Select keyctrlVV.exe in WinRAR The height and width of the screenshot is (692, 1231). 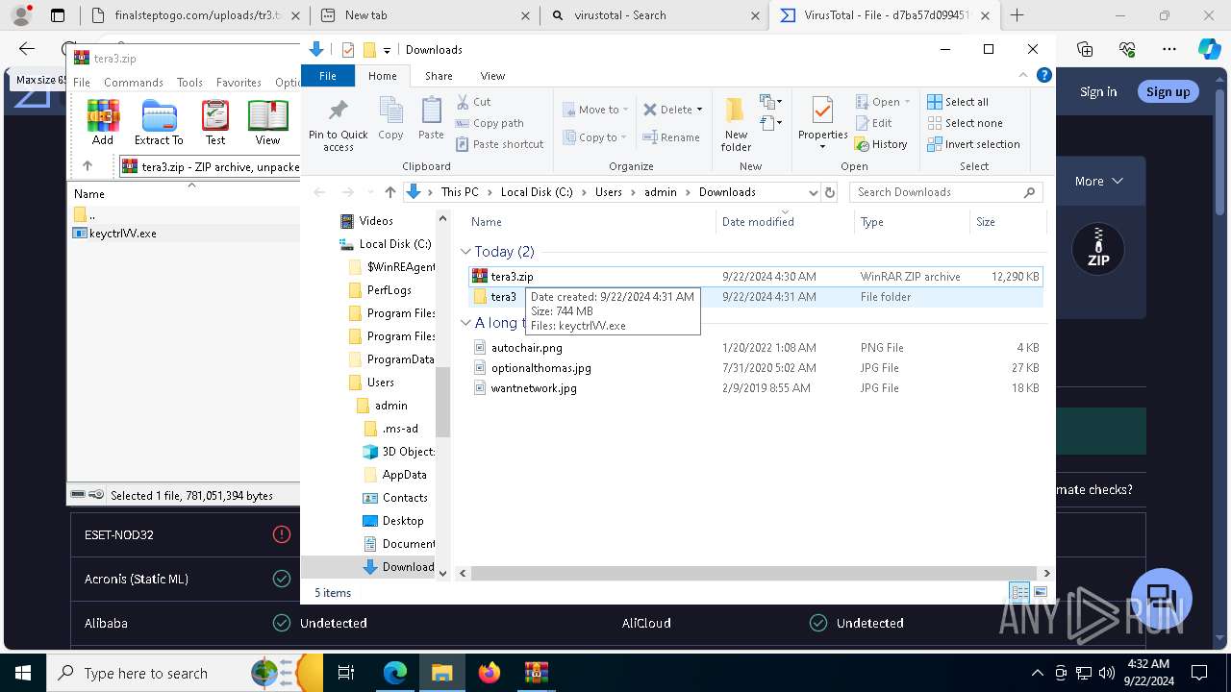pyautogui.click(x=123, y=233)
